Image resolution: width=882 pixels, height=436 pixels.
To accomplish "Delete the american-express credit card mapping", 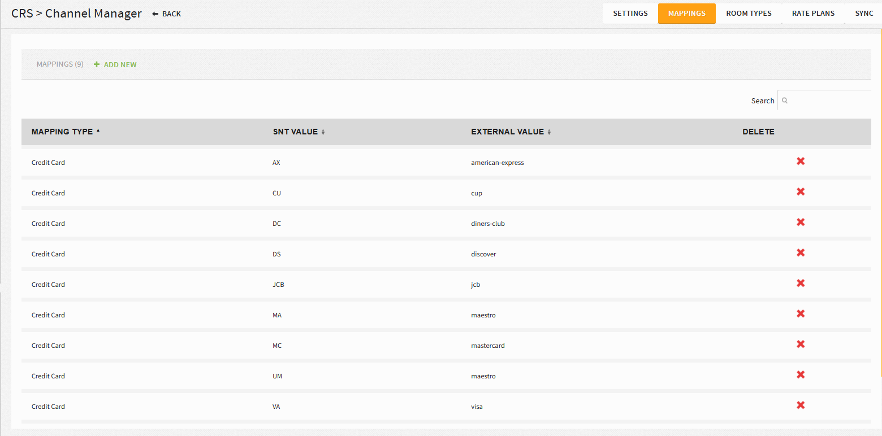I will coord(801,162).
